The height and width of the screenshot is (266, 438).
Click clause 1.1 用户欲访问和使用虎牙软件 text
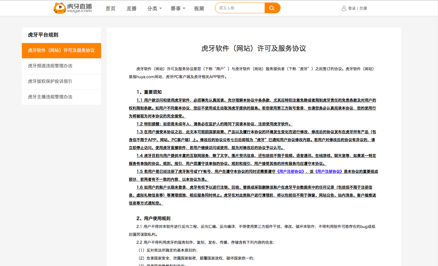pos(252,108)
